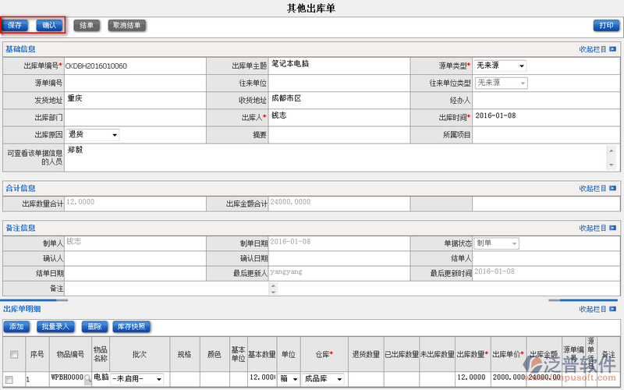Check the row 1 checkbox in detail table
The height and width of the screenshot is (390, 624).
coord(10,379)
